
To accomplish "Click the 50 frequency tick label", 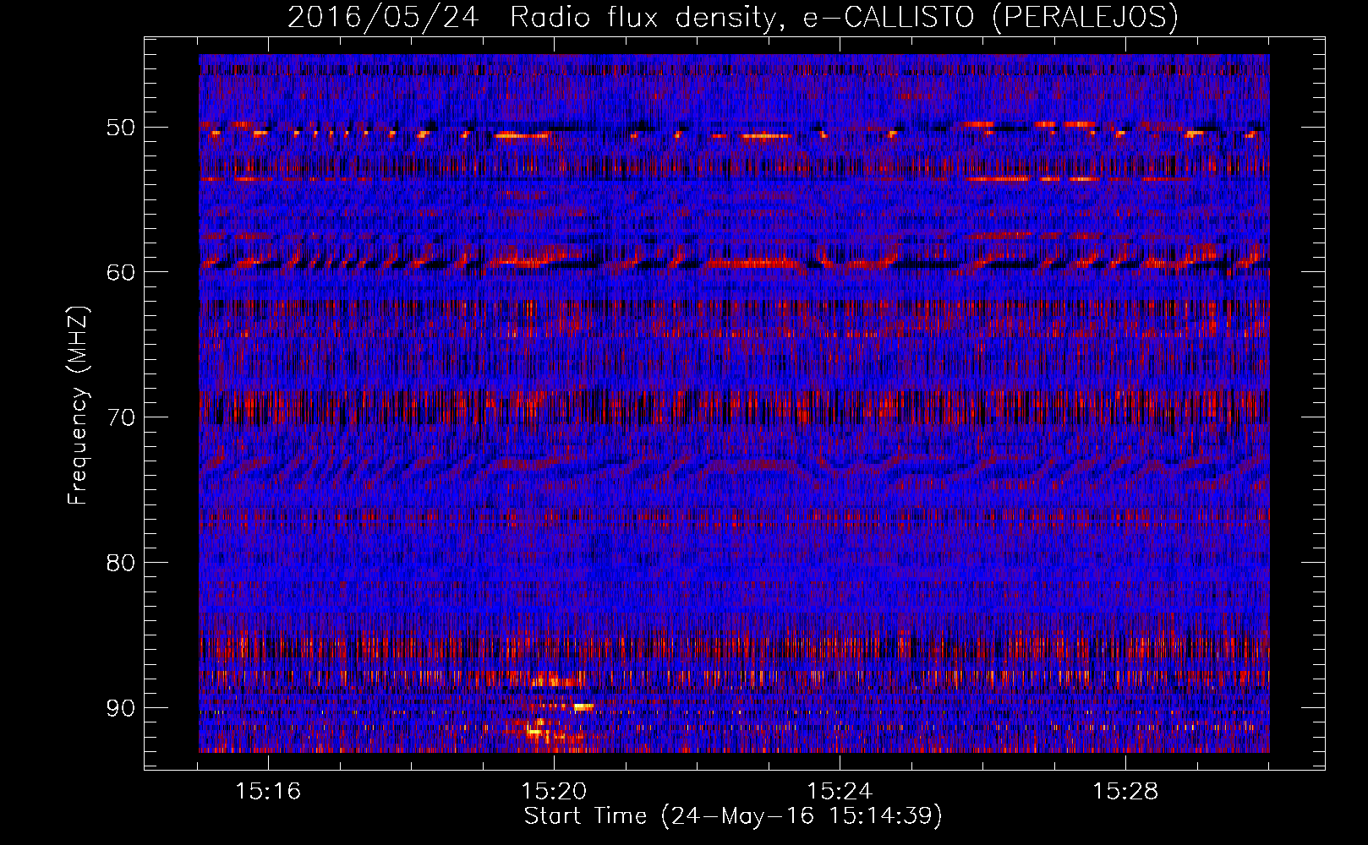I will point(121,128).
